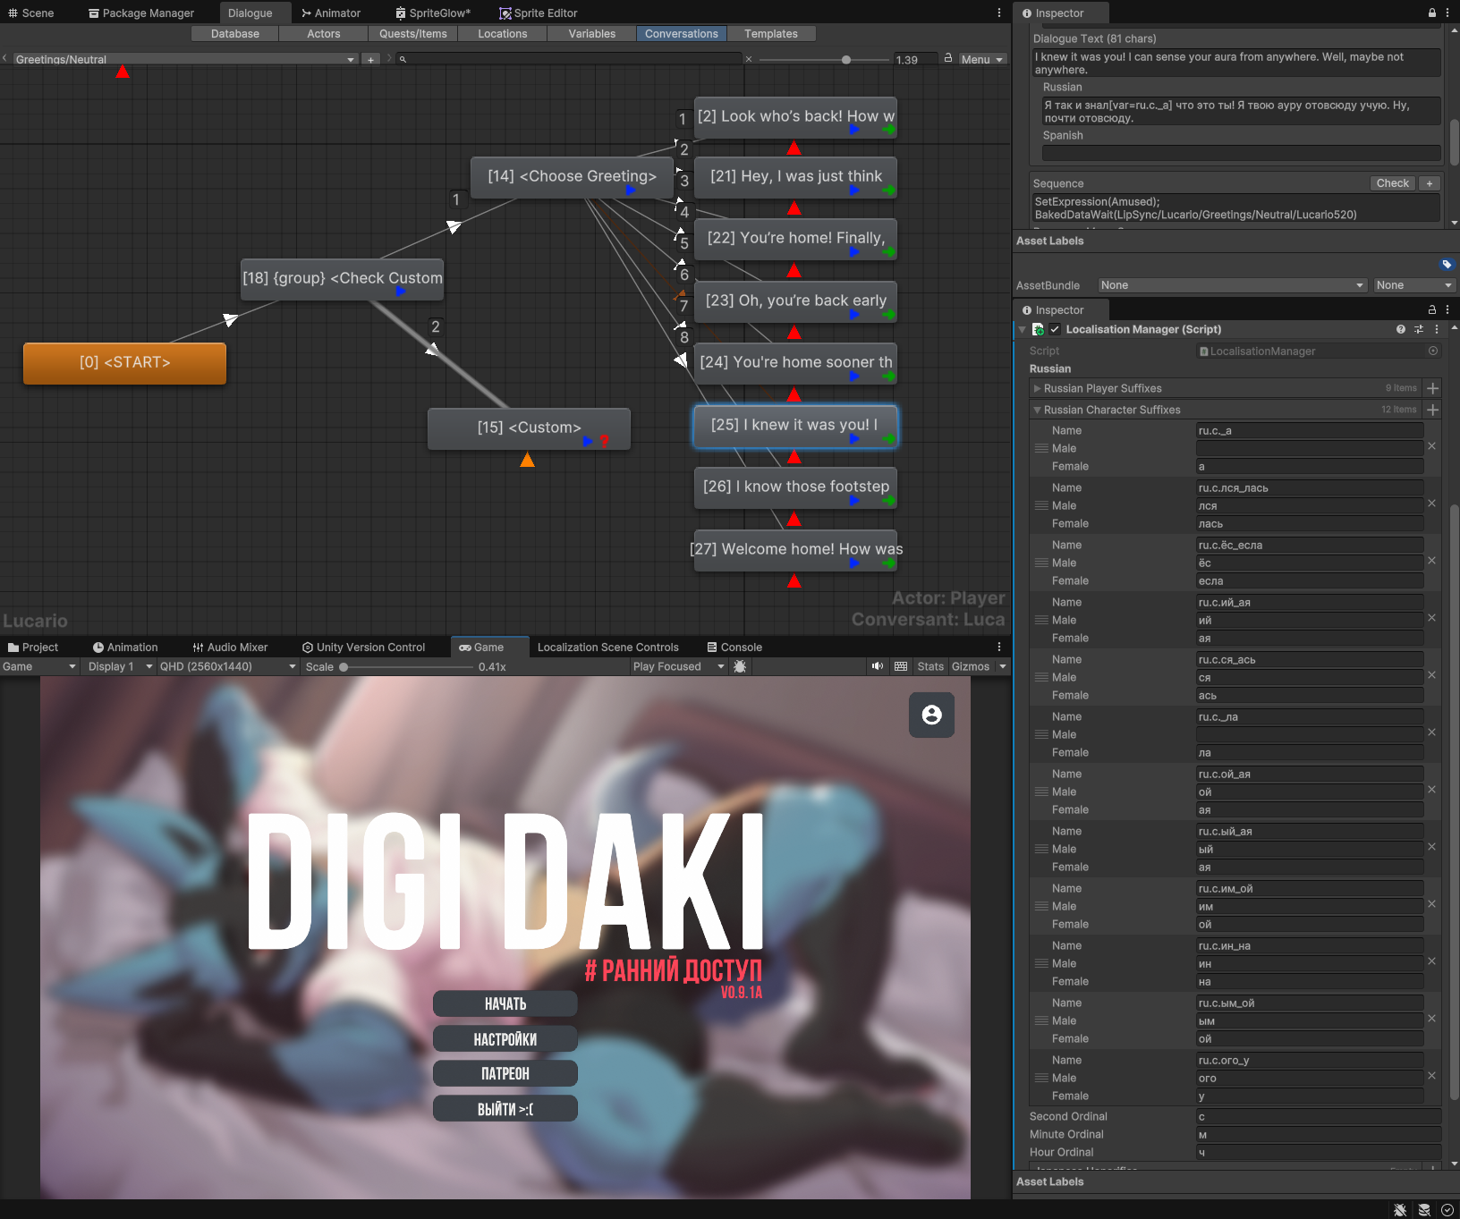
Task: Click the checkmark activity icon in status bar
Action: point(1447,1210)
